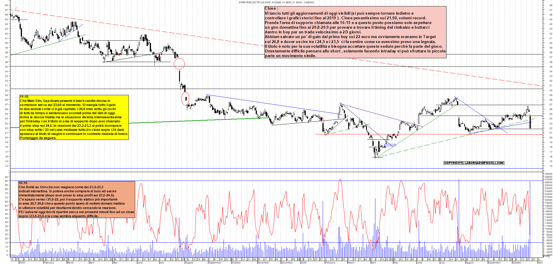
Task: Click the 47 price label on left axis
Action: click(6, 10)
